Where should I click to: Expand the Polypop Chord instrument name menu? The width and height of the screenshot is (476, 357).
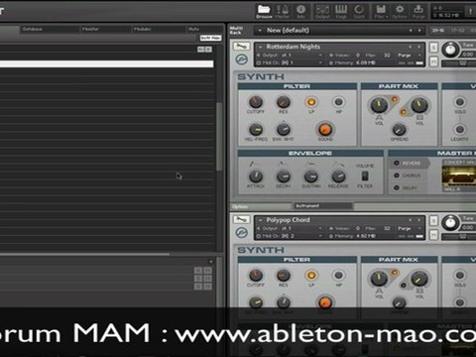pos(260,220)
